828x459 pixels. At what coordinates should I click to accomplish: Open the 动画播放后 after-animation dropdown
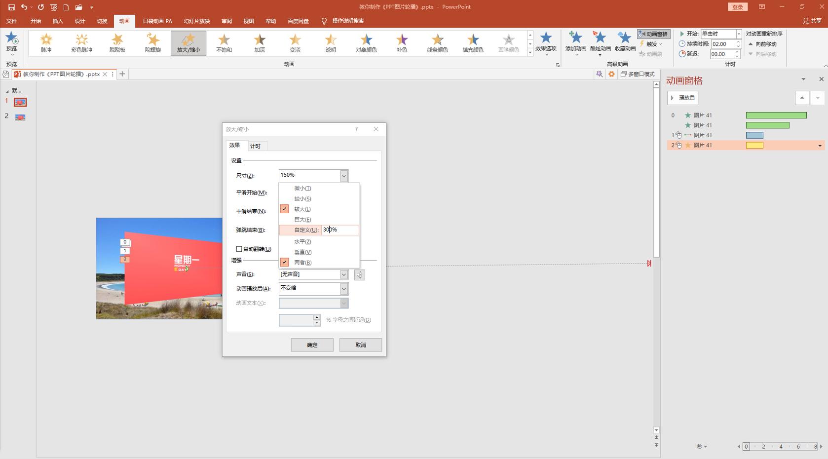pos(344,289)
